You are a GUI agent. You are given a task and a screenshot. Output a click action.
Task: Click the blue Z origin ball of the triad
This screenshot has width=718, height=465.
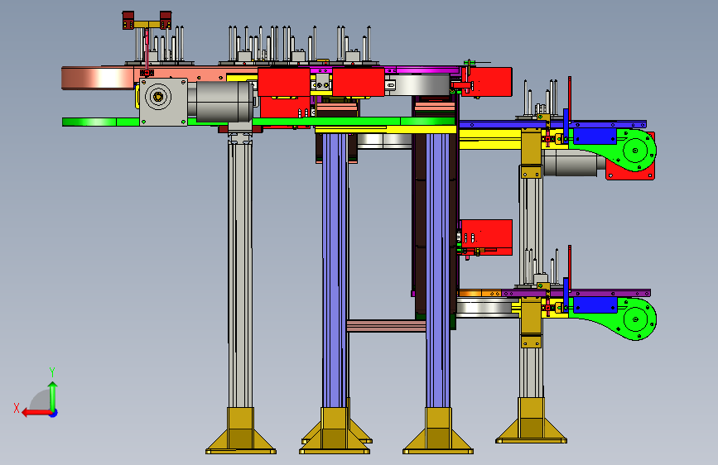tap(54, 413)
